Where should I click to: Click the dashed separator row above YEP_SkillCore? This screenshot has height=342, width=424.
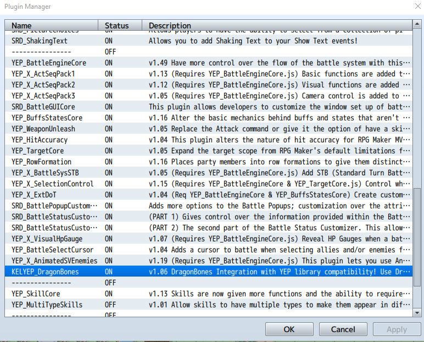point(209,283)
